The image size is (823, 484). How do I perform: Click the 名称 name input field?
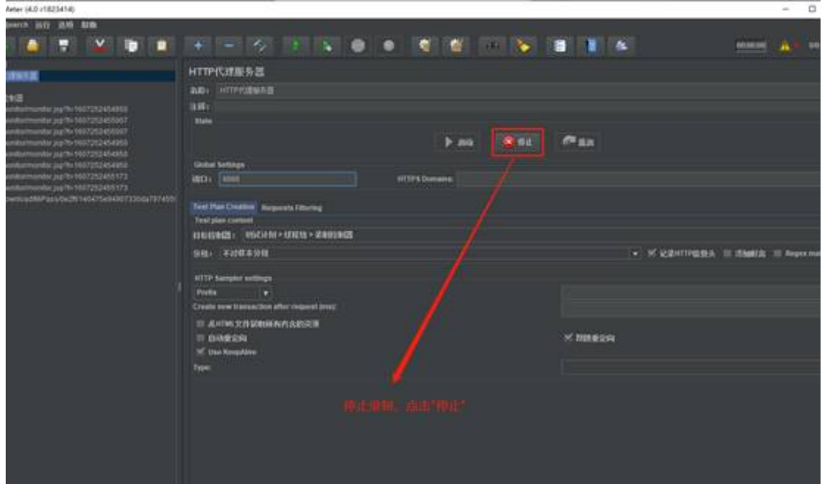pyautogui.click(x=517, y=90)
